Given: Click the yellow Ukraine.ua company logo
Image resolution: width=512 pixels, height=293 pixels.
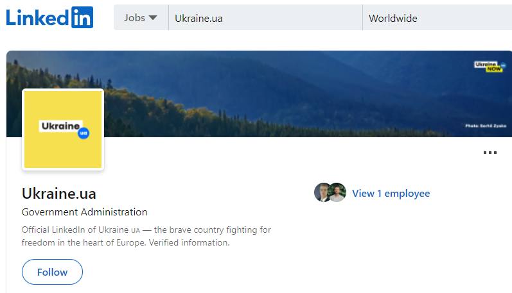Looking at the screenshot, I should [63, 130].
